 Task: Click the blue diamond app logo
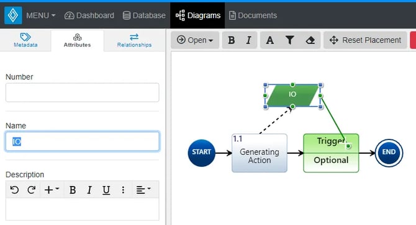click(13, 15)
